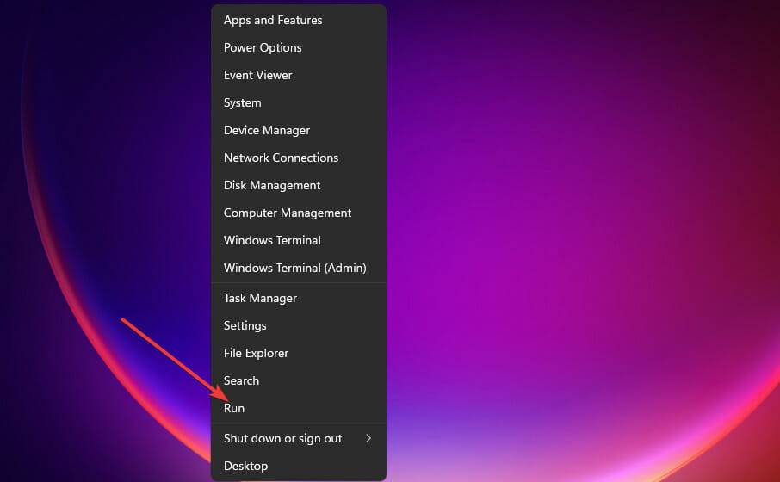780x482 pixels.
Task: Launch Event Viewer from the context menu
Action: pos(258,75)
